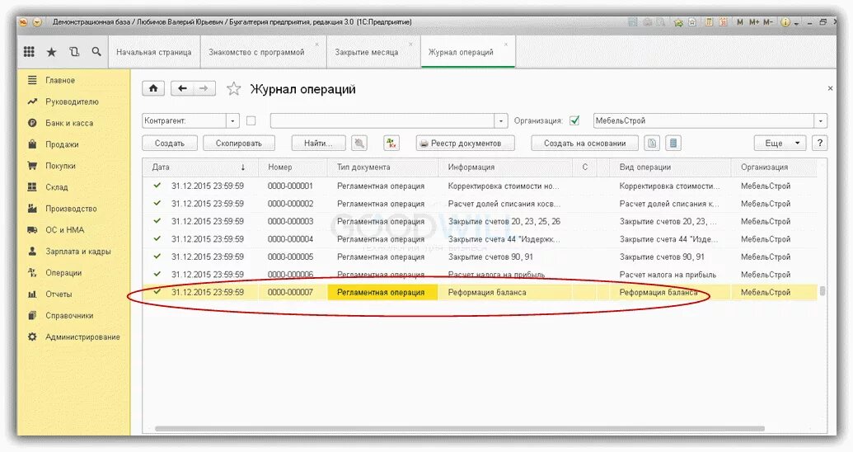The width and height of the screenshot is (853, 452).
Task: Click the horizontal scrollbar at bottom of list
Action: click(x=460, y=429)
